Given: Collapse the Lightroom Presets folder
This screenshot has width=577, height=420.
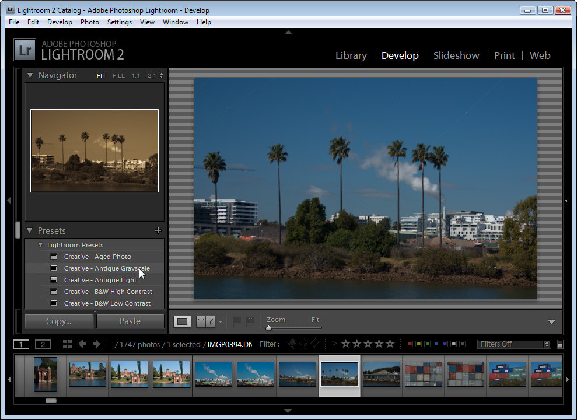Looking at the screenshot, I should 40,244.
